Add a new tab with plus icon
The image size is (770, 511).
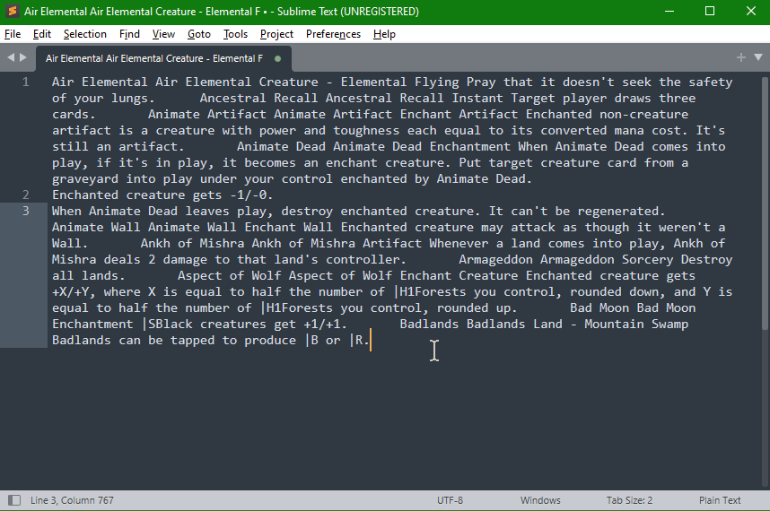coord(741,57)
